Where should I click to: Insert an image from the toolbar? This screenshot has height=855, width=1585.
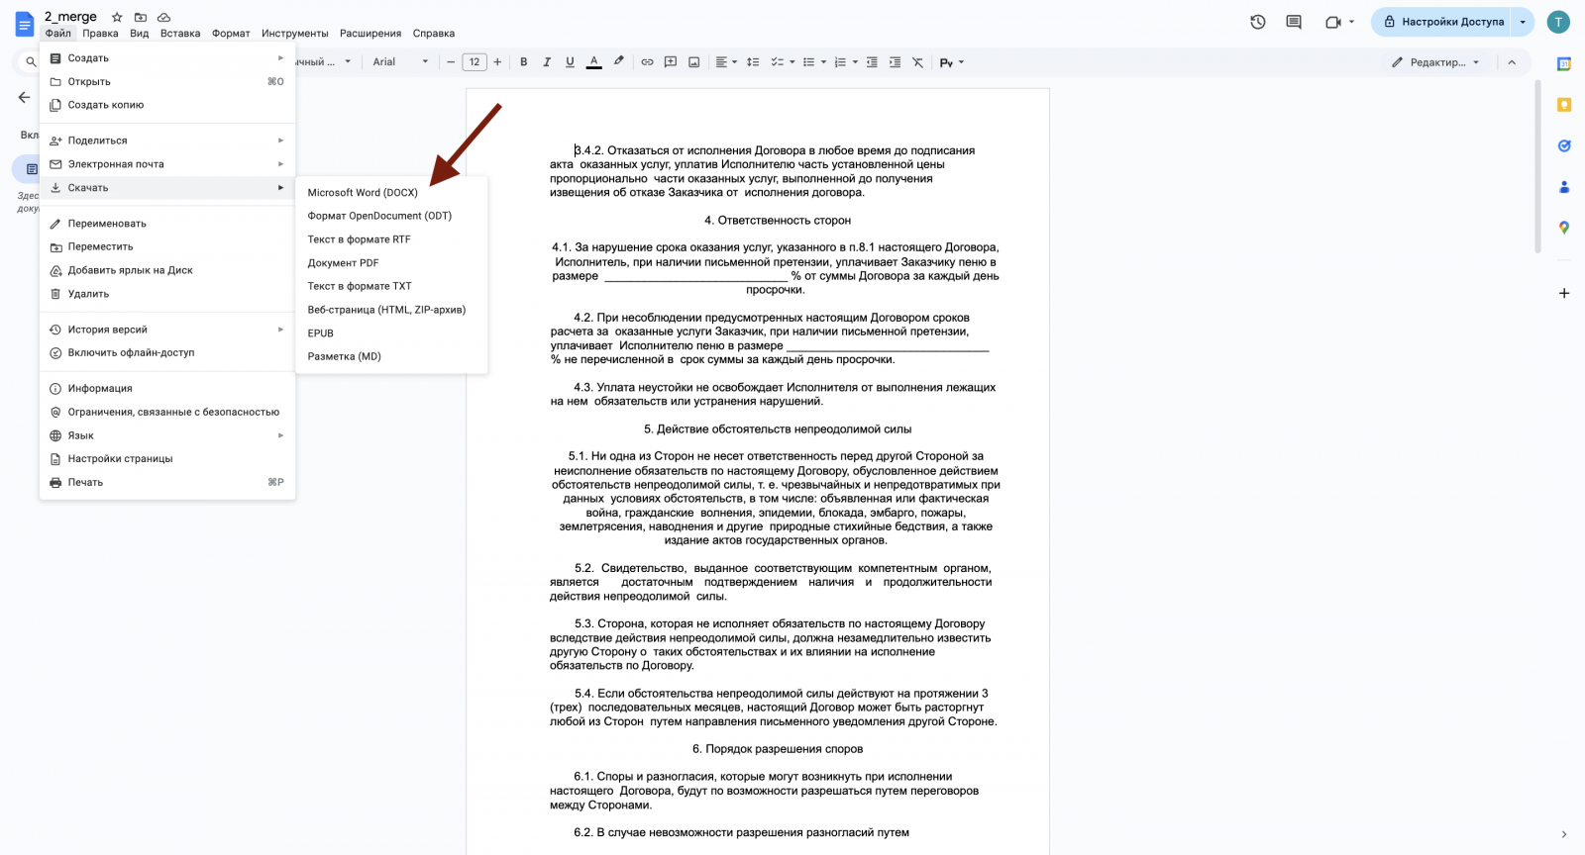point(694,62)
